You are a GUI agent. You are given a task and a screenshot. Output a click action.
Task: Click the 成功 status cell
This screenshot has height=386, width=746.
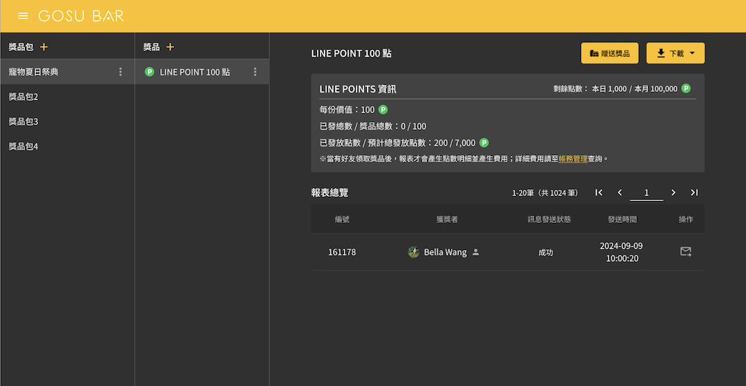coord(546,253)
